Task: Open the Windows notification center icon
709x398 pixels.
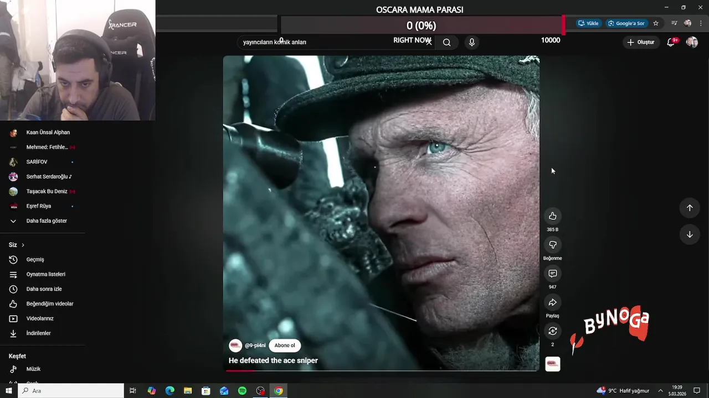Action: 697,391
